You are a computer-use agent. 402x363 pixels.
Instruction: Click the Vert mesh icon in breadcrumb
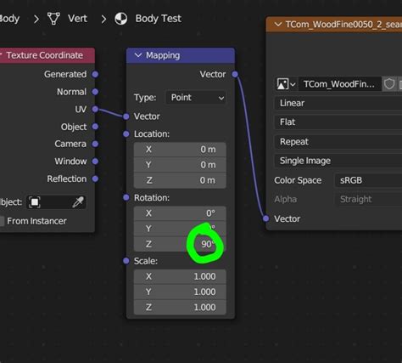pos(53,19)
